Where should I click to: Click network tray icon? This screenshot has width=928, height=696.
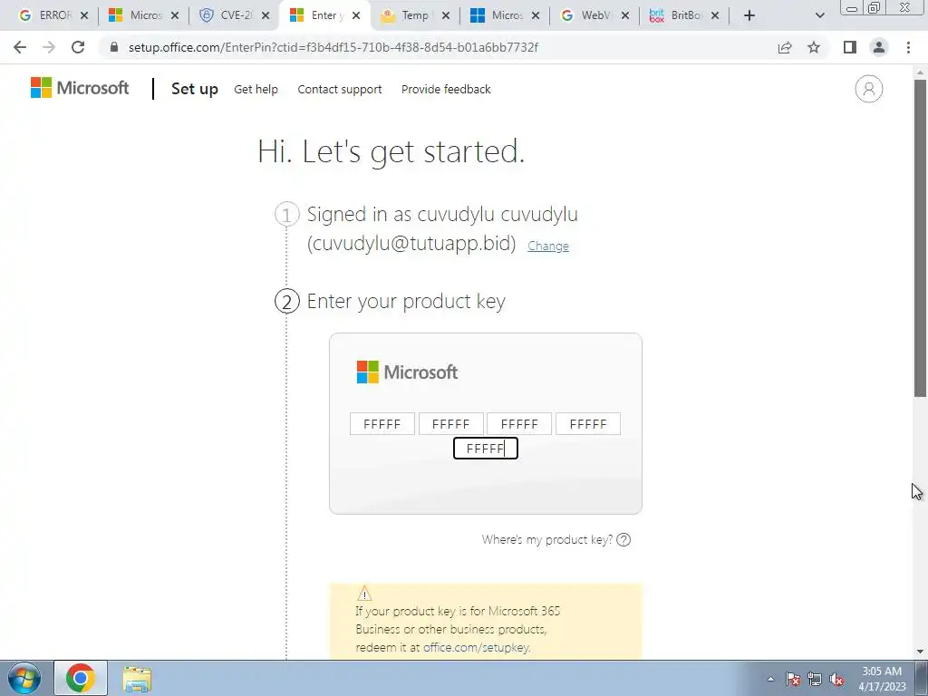[x=815, y=679]
